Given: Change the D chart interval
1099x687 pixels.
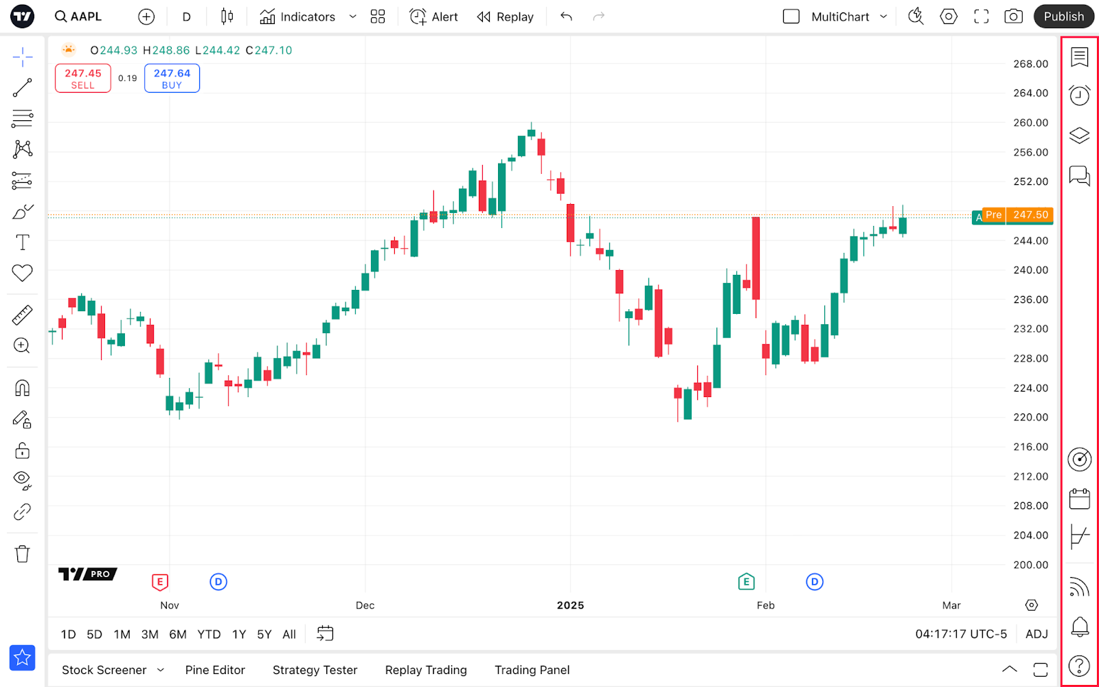Looking at the screenshot, I should tap(186, 16).
